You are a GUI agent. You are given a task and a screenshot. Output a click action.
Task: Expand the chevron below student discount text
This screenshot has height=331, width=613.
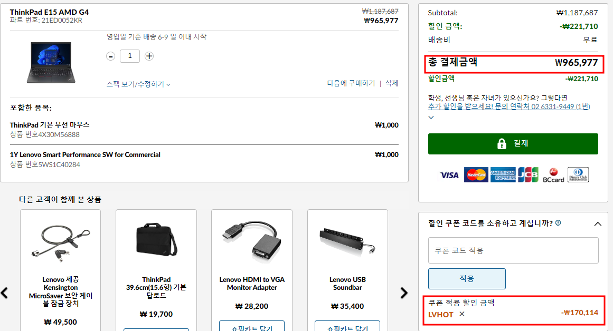coord(431,117)
